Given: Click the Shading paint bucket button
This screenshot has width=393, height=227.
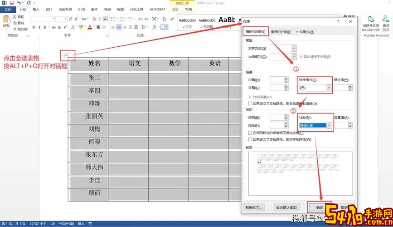Looking at the screenshot, I should coord(154,27).
